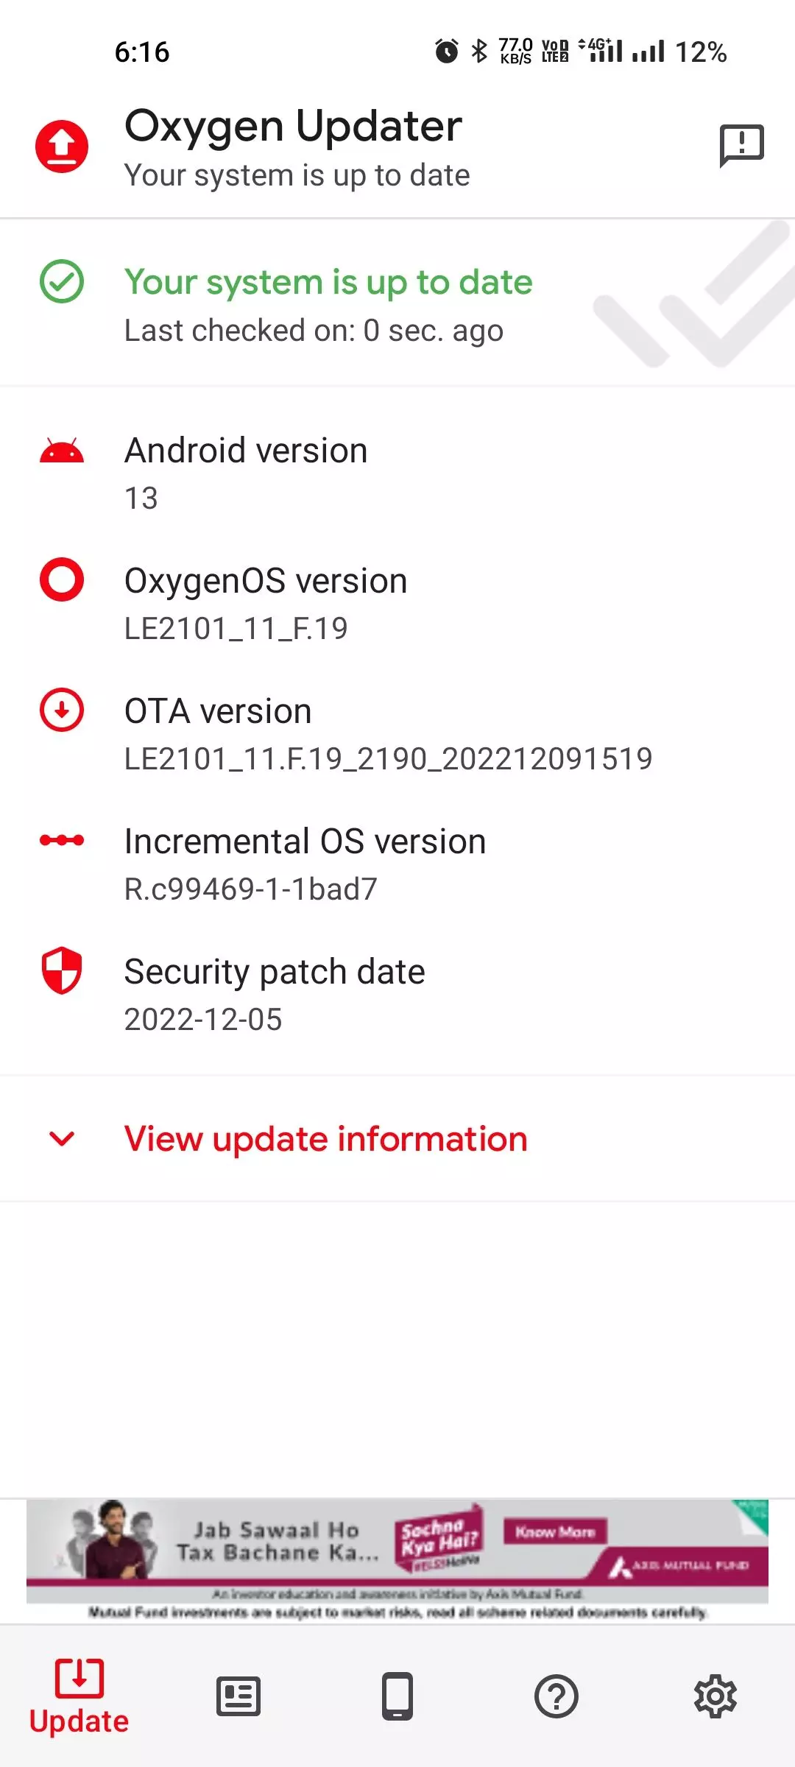Image resolution: width=795 pixels, height=1767 pixels.
Task: Click the Incremental OS version icon
Action: coord(62,840)
